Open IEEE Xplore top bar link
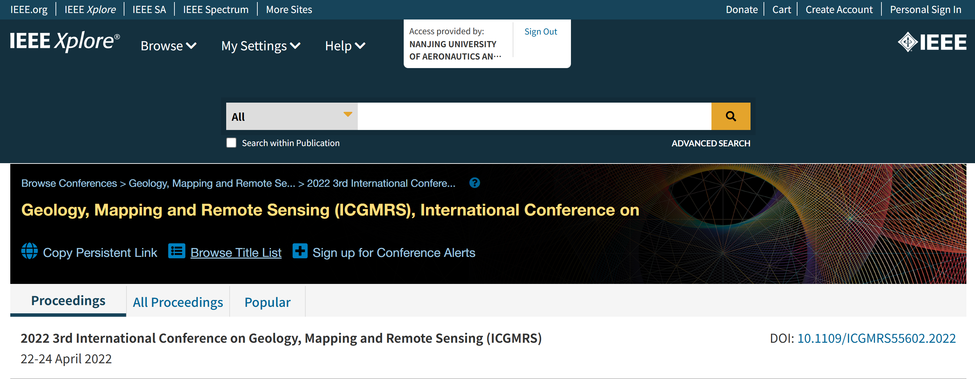 click(x=90, y=10)
